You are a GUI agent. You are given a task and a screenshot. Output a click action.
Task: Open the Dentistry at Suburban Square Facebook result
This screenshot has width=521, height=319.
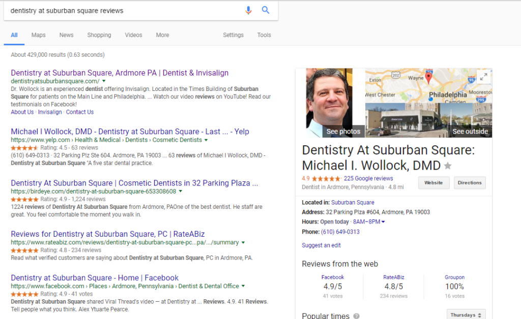(95, 278)
